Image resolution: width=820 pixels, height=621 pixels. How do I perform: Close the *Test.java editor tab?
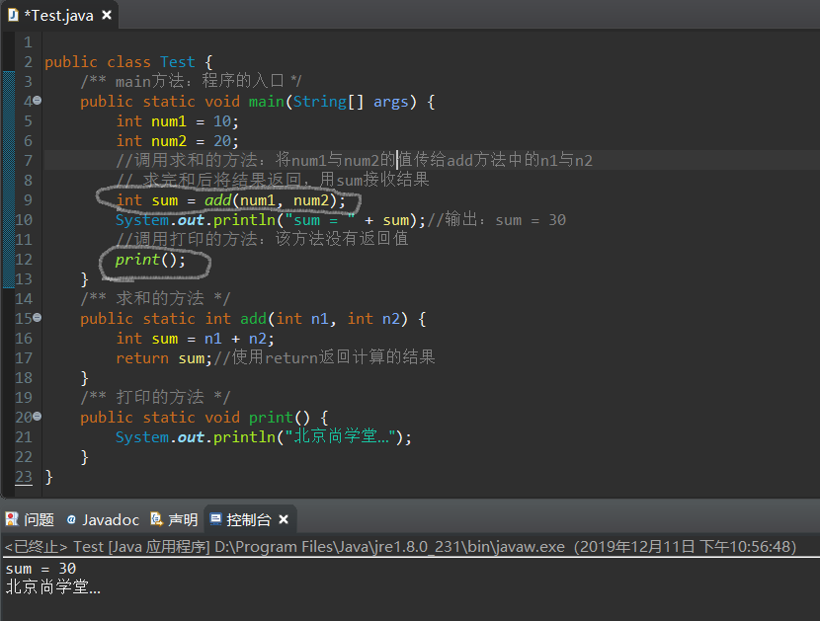coord(107,15)
